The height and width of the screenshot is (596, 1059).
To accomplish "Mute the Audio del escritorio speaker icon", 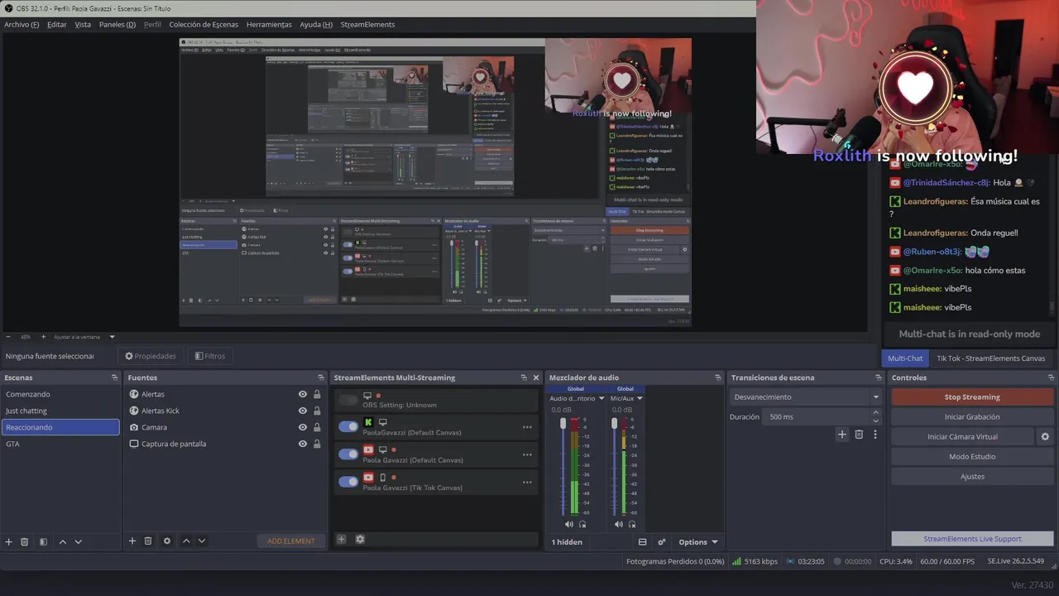I will (x=568, y=524).
